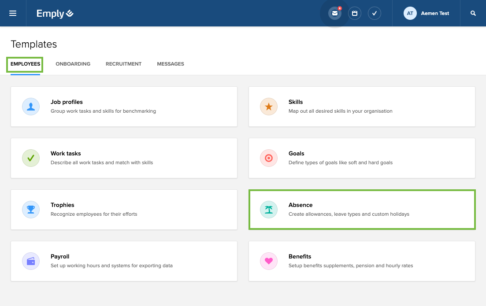
Task: Click the Trophies cup icon
Action: (x=31, y=210)
